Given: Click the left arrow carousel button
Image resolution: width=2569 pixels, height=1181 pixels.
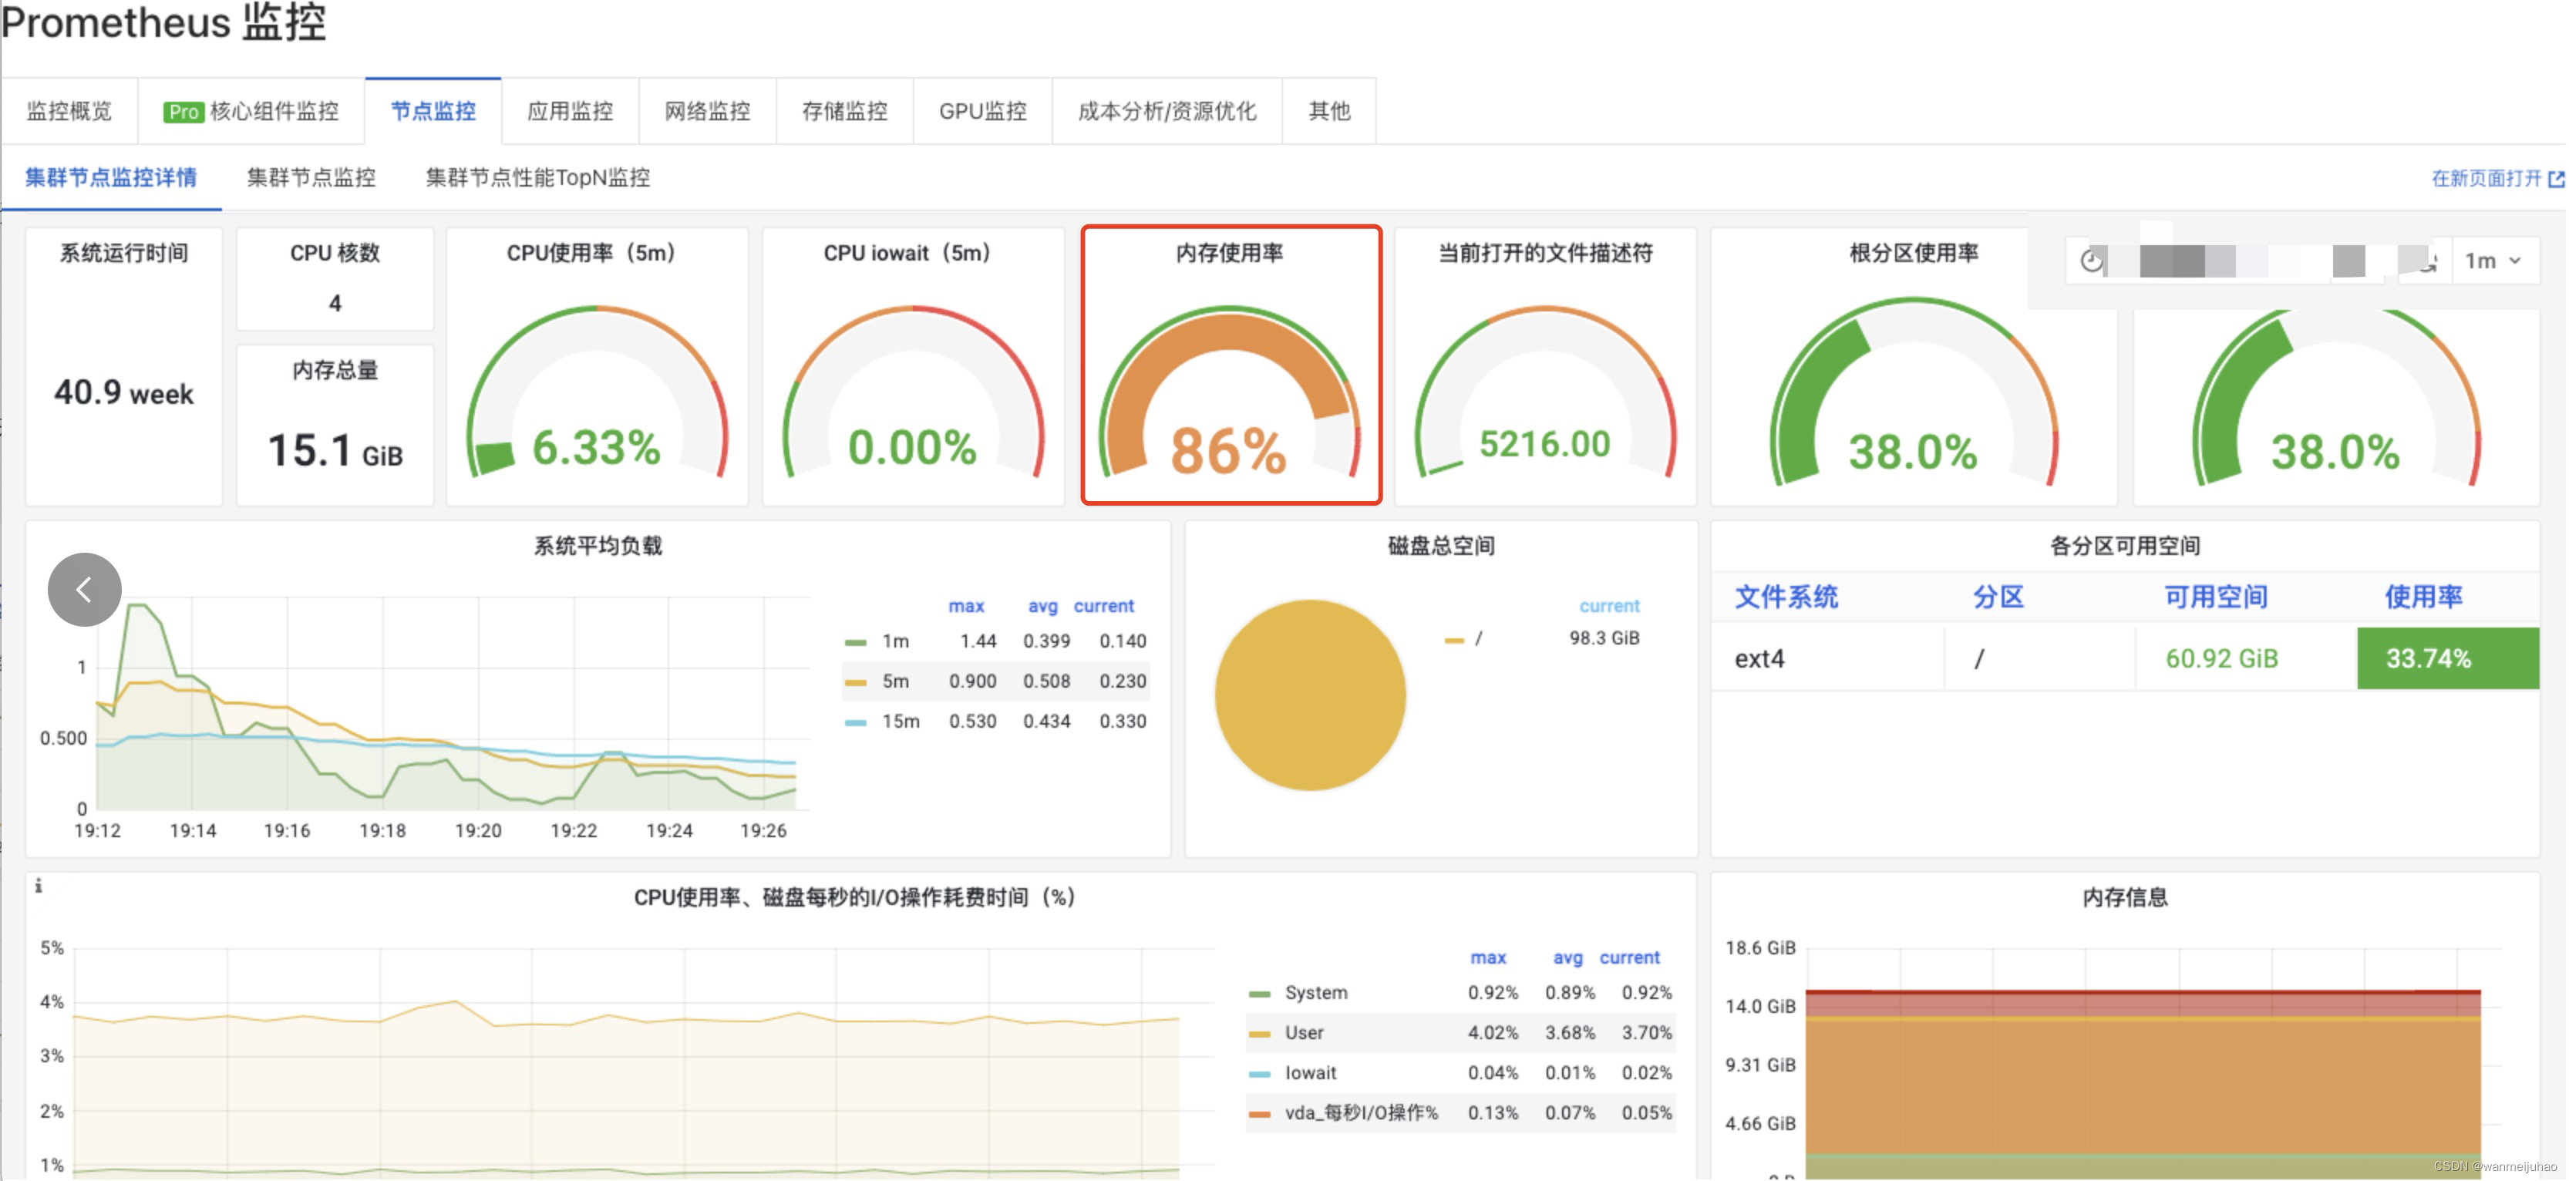Looking at the screenshot, I should (x=85, y=590).
